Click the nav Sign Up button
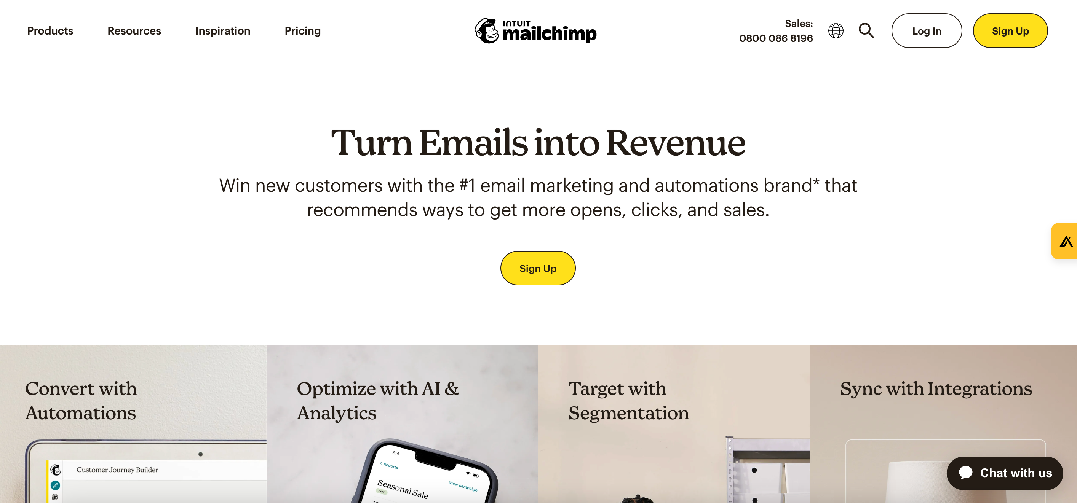Screen dimensions: 1077x503 [1010, 30]
